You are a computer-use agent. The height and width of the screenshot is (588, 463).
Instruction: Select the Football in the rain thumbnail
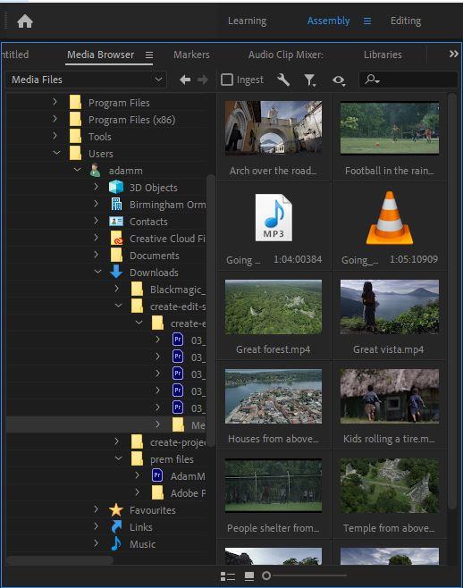(390, 128)
